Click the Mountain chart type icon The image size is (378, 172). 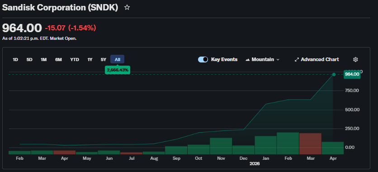pyautogui.click(x=247, y=60)
